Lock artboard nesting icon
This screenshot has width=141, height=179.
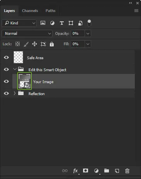point(43,44)
